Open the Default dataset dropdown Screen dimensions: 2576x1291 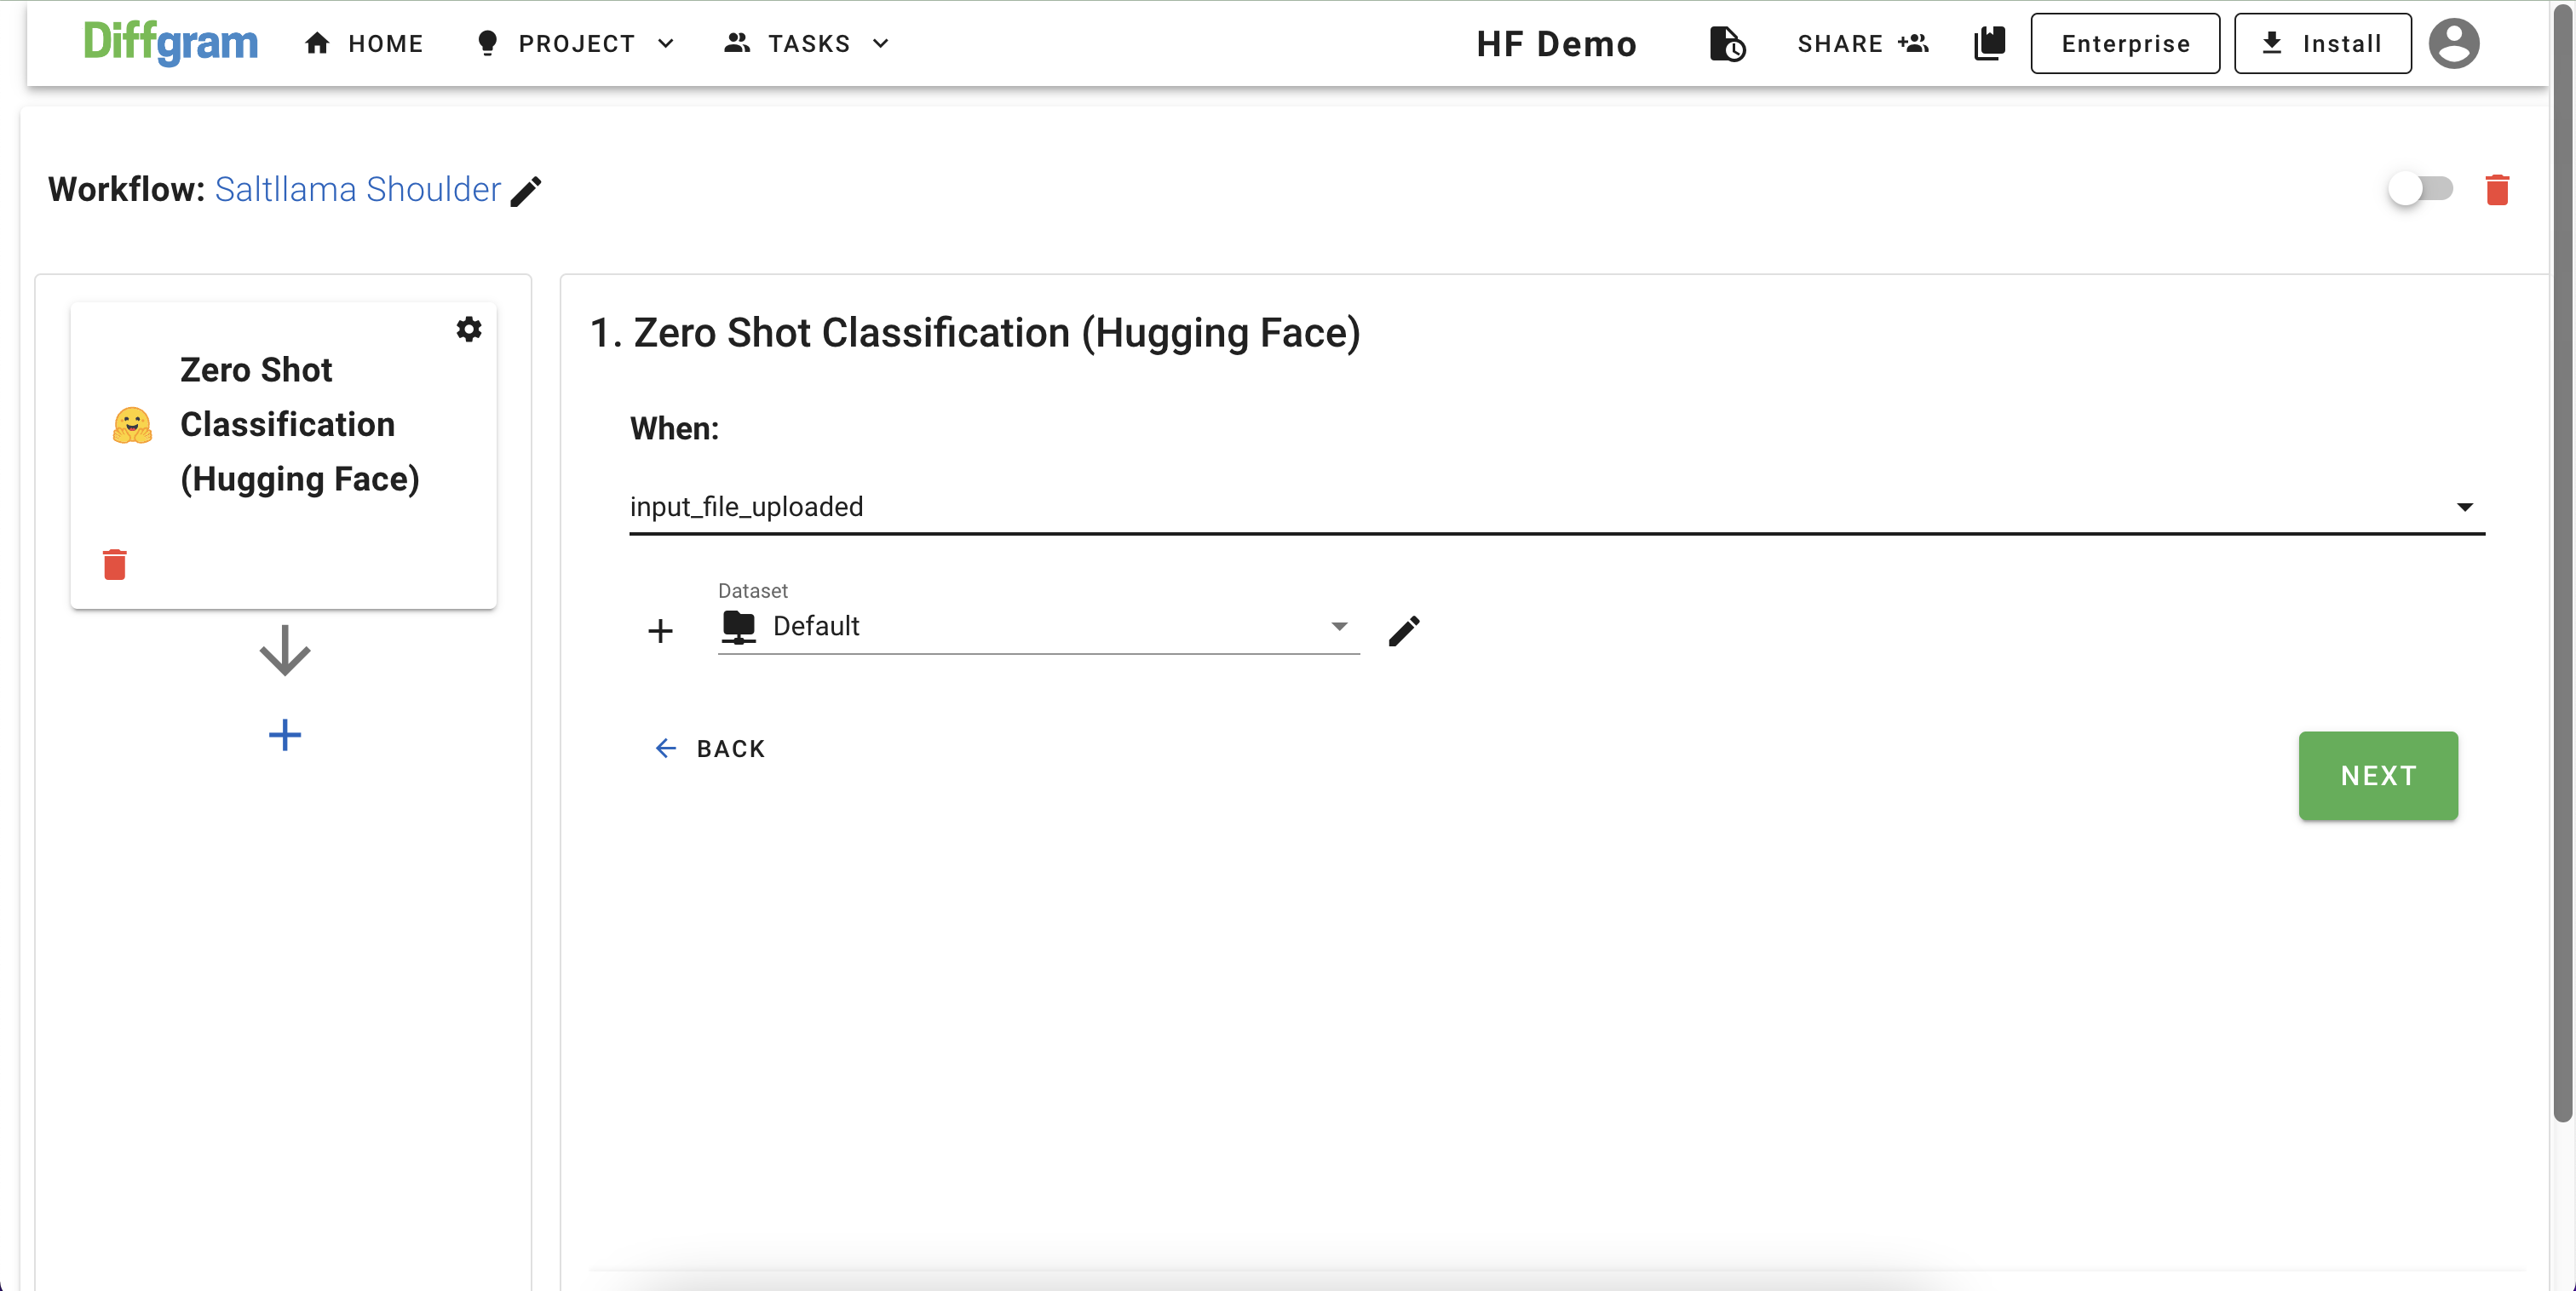point(1038,627)
